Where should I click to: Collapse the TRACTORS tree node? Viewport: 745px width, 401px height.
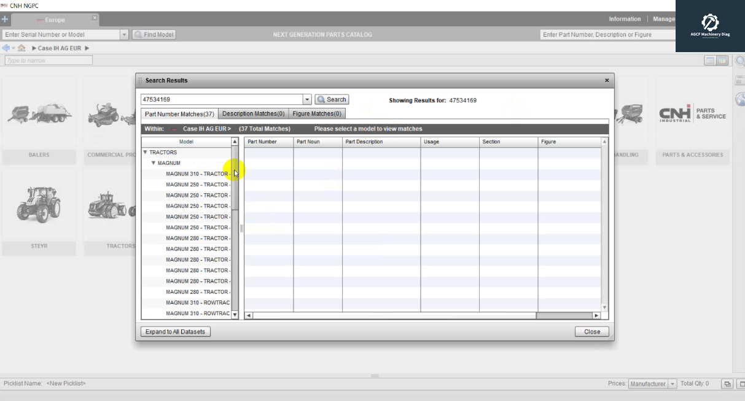(145, 152)
